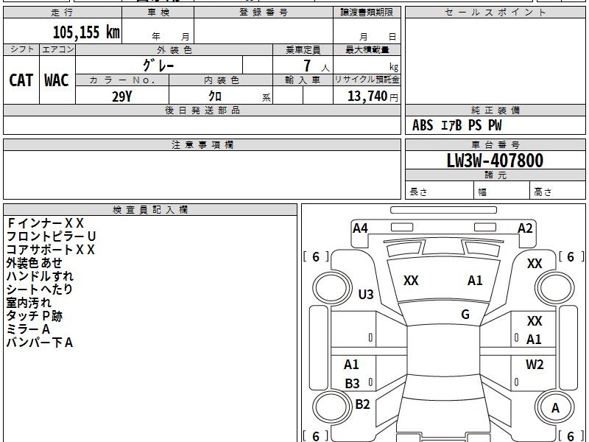Click inspector note フロントピラー U
Image resolution: width=589 pixels, height=442 pixels.
point(52,236)
